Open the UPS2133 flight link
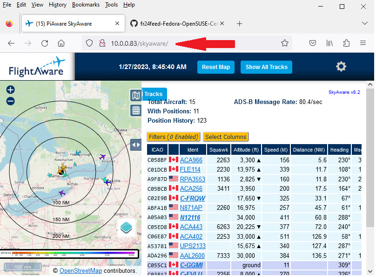The height and width of the screenshot is (277, 376). click(193, 246)
